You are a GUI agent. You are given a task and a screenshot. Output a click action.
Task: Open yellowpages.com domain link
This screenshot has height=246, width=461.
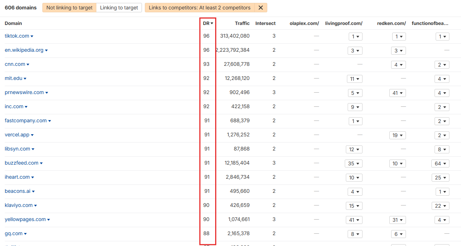click(25, 219)
